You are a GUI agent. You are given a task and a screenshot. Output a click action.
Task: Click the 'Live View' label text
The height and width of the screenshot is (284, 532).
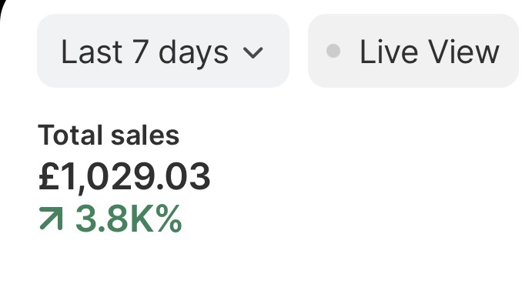[429, 52]
